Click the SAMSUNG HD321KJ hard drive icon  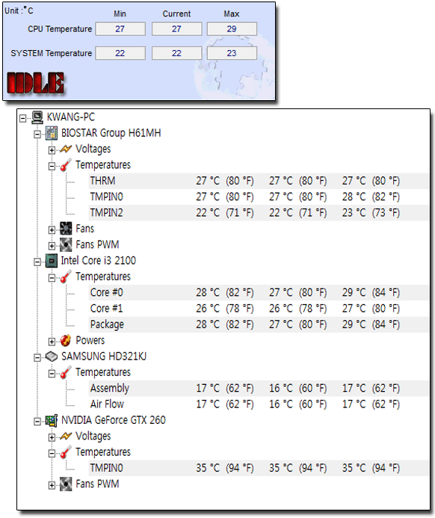(51, 357)
